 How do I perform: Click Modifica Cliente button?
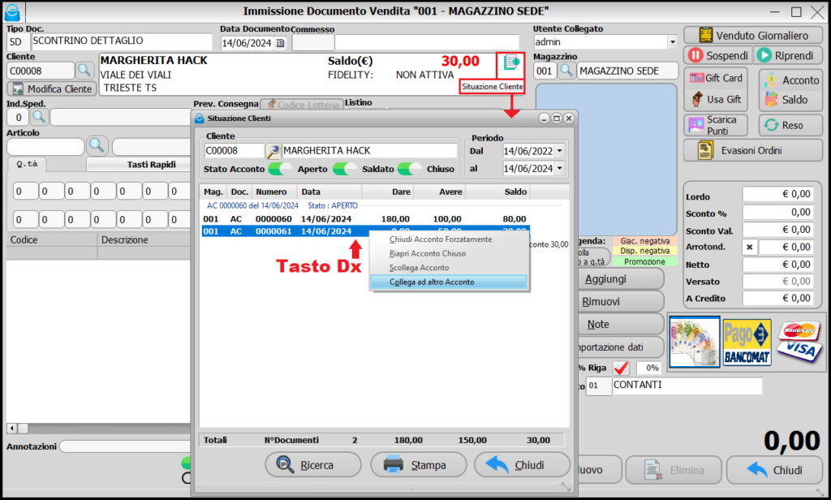coord(51,88)
